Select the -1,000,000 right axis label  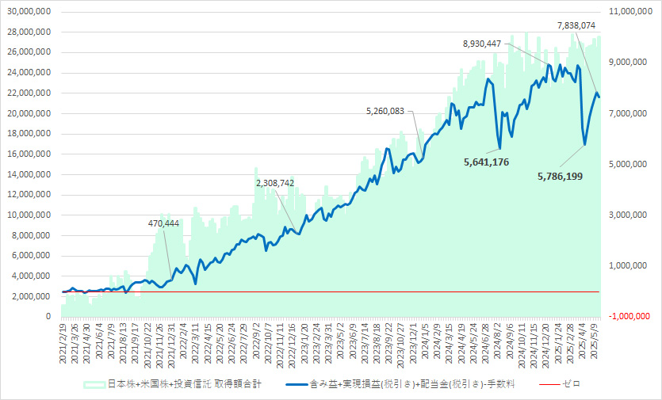pyautogui.click(x=632, y=316)
